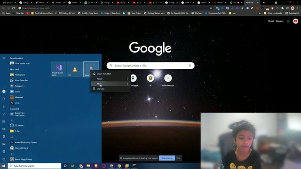Viewport: 301px width, 169px height.
Task: Open Adobe Photoshop Express from the list
Action: click(23, 142)
